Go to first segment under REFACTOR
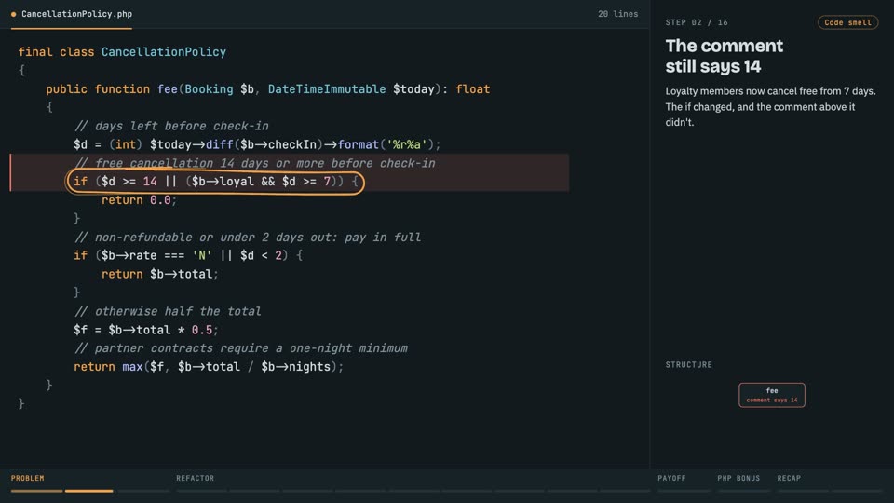Viewport: 894px width, 503px height. pyautogui.click(x=202, y=491)
